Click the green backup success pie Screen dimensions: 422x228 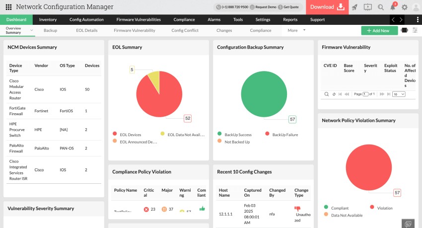click(264, 94)
